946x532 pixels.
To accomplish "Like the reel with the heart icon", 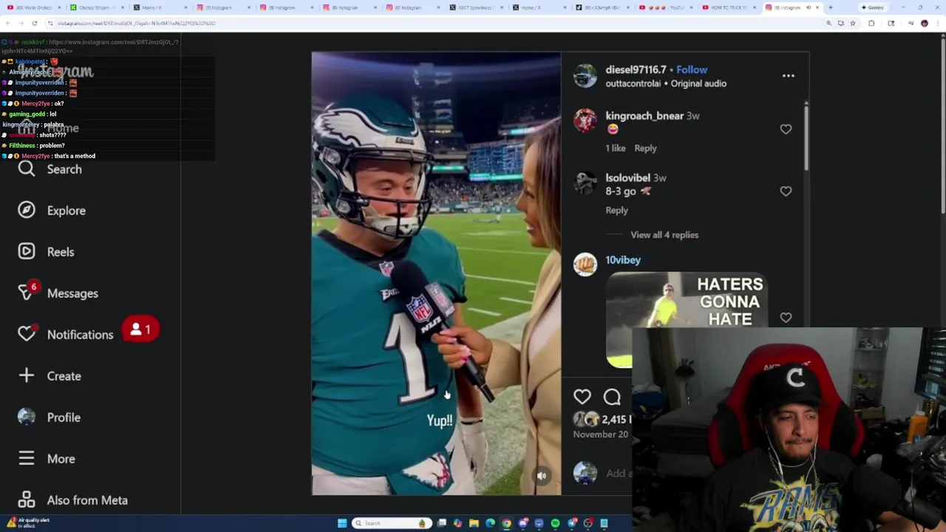I will coord(582,397).
